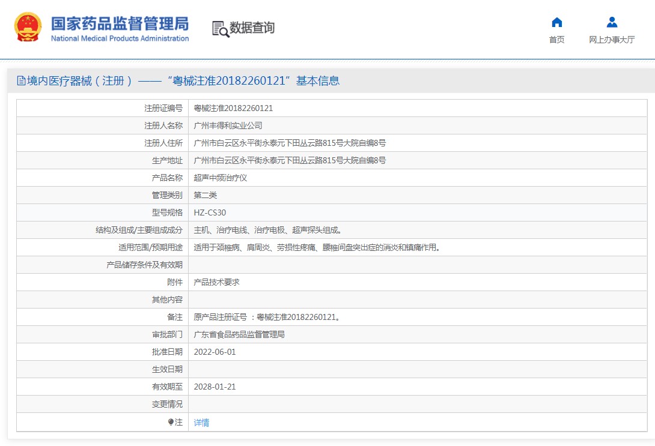Open the 网上办事大厅 user icon
The width and height of the screenshot is (655, 446).
[612, 22]
